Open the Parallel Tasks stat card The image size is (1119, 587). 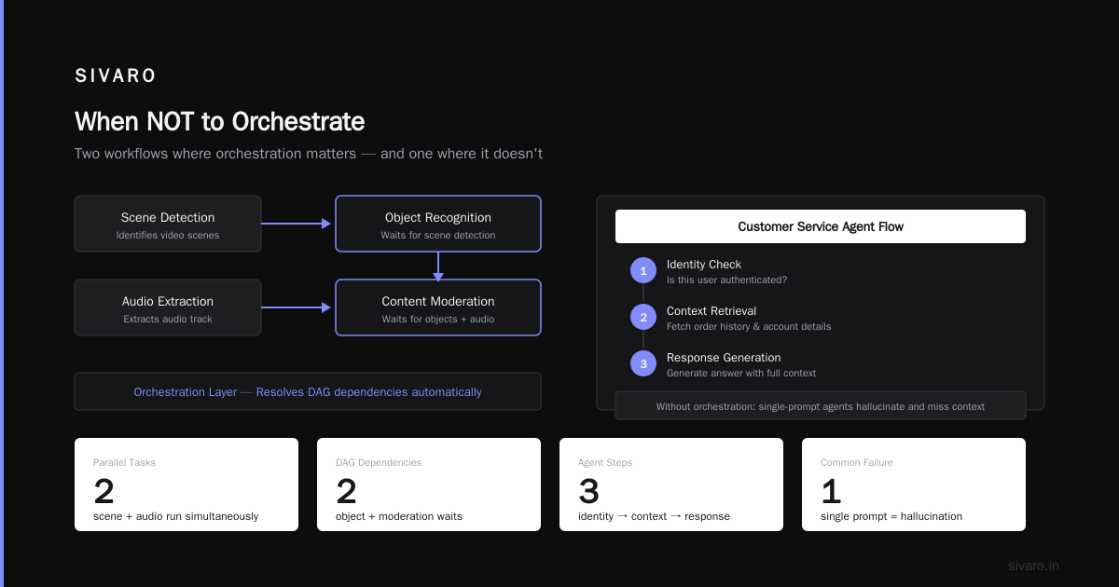click(x=186, y=485)
